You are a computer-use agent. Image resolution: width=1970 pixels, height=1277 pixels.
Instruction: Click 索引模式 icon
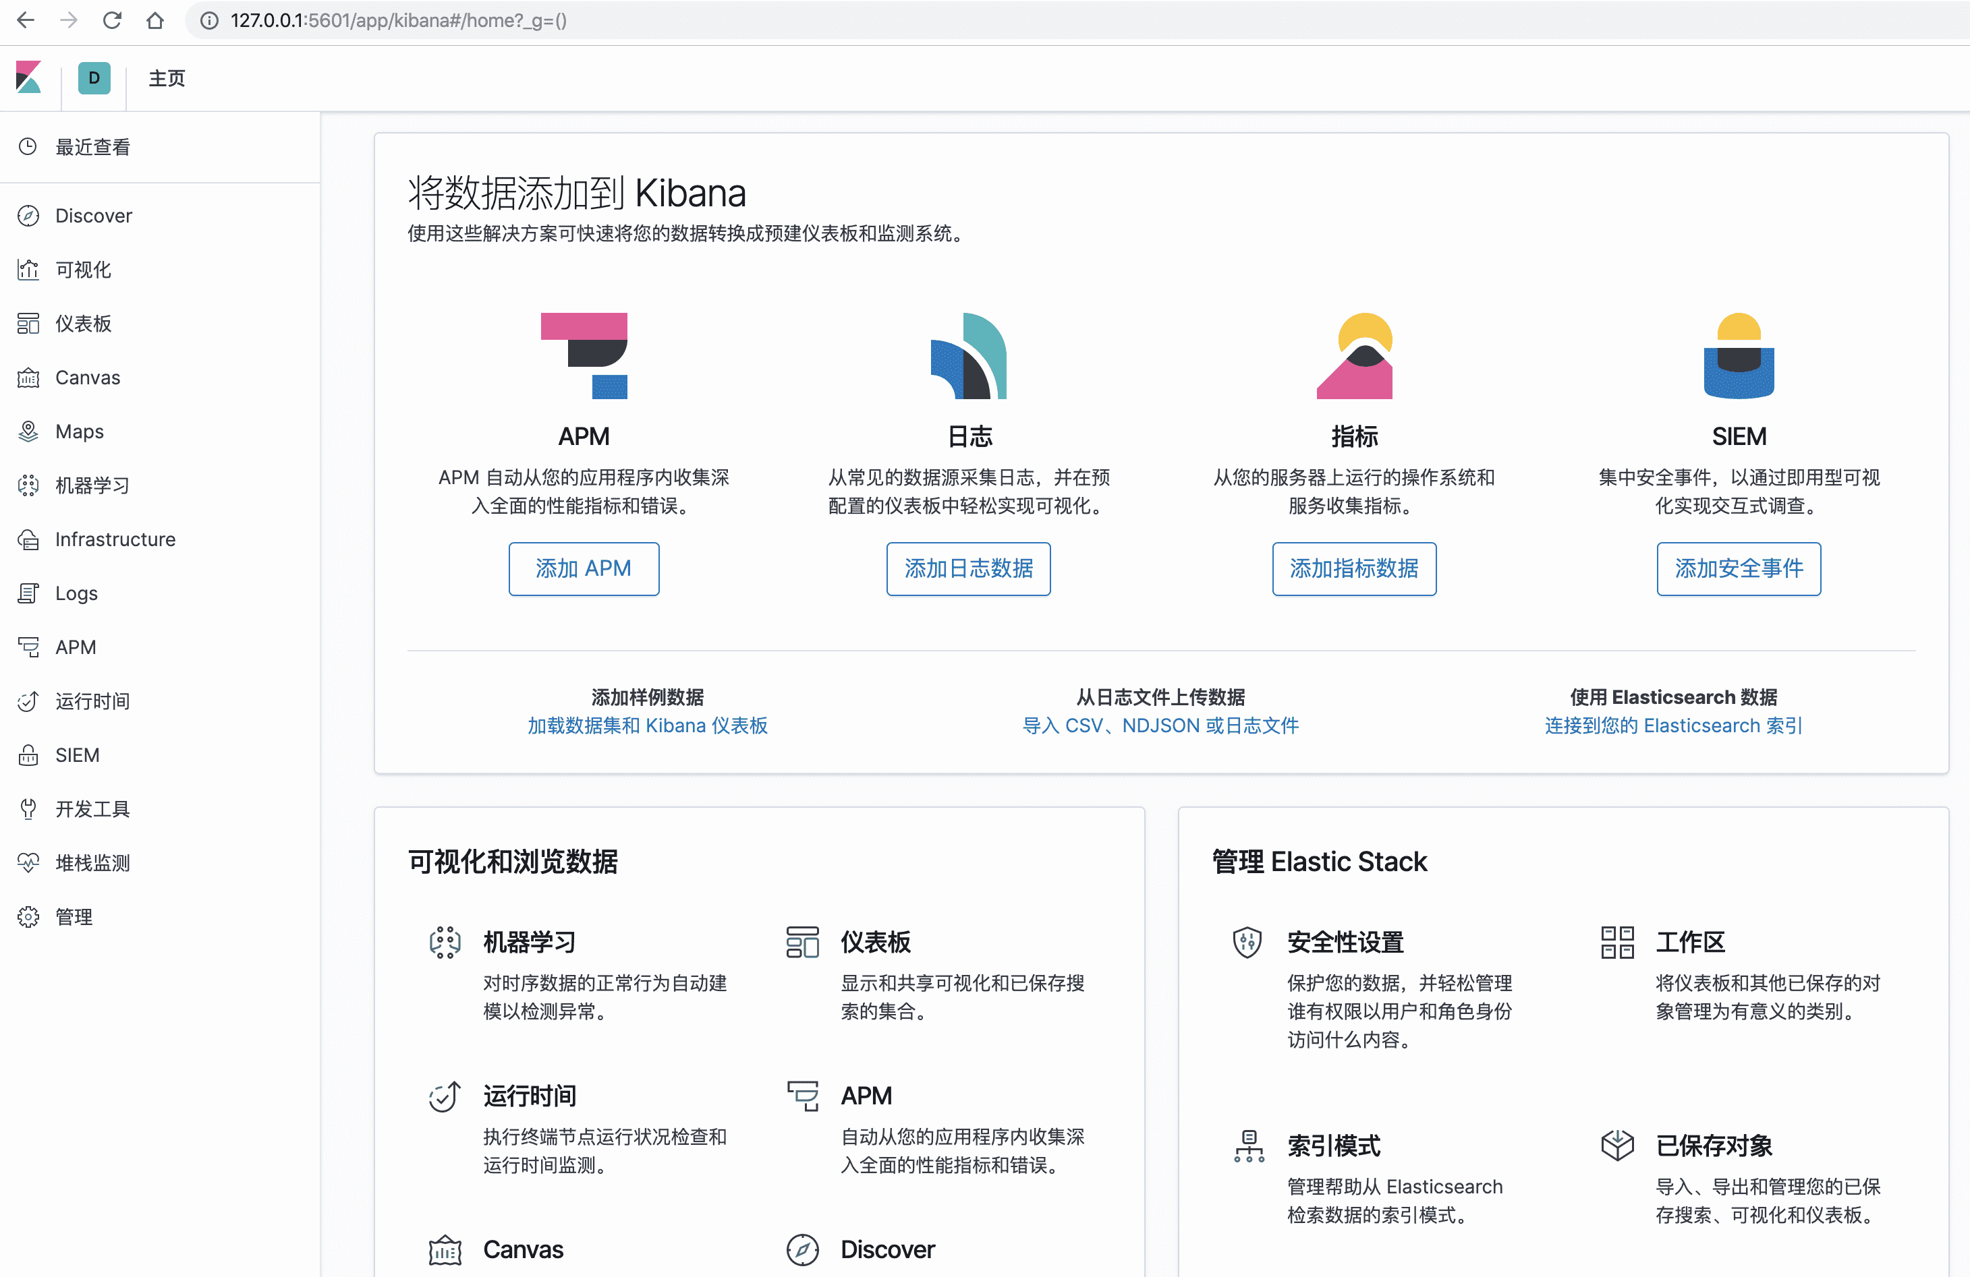click(x=1249, y=1146)
